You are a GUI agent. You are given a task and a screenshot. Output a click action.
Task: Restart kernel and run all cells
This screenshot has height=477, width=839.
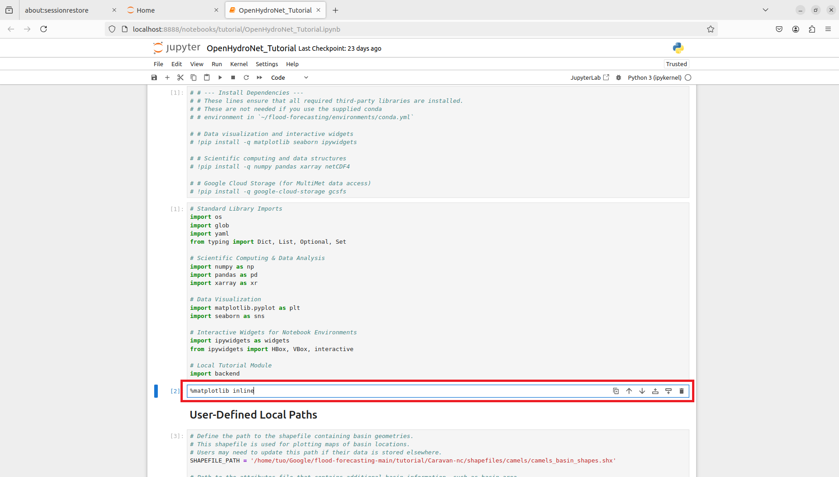click(x=259, y=77)
